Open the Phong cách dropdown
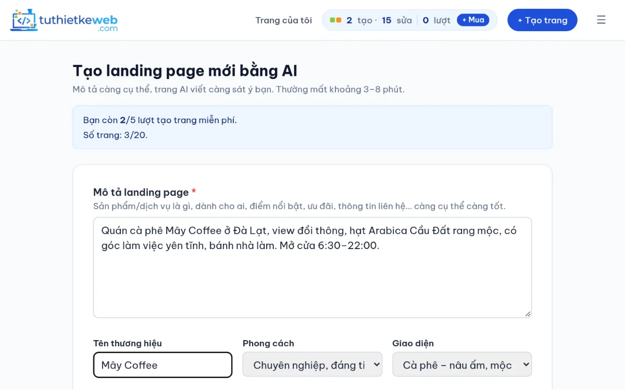This screenshot has height=390, width=625. [x=312, y=365]
